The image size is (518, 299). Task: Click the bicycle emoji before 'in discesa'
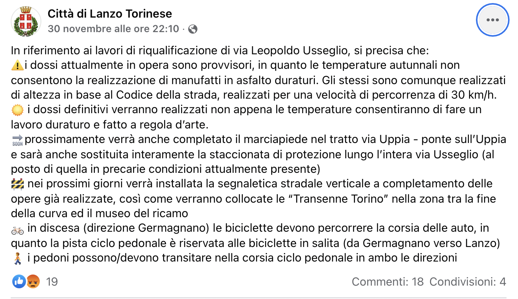coord(18,229)
